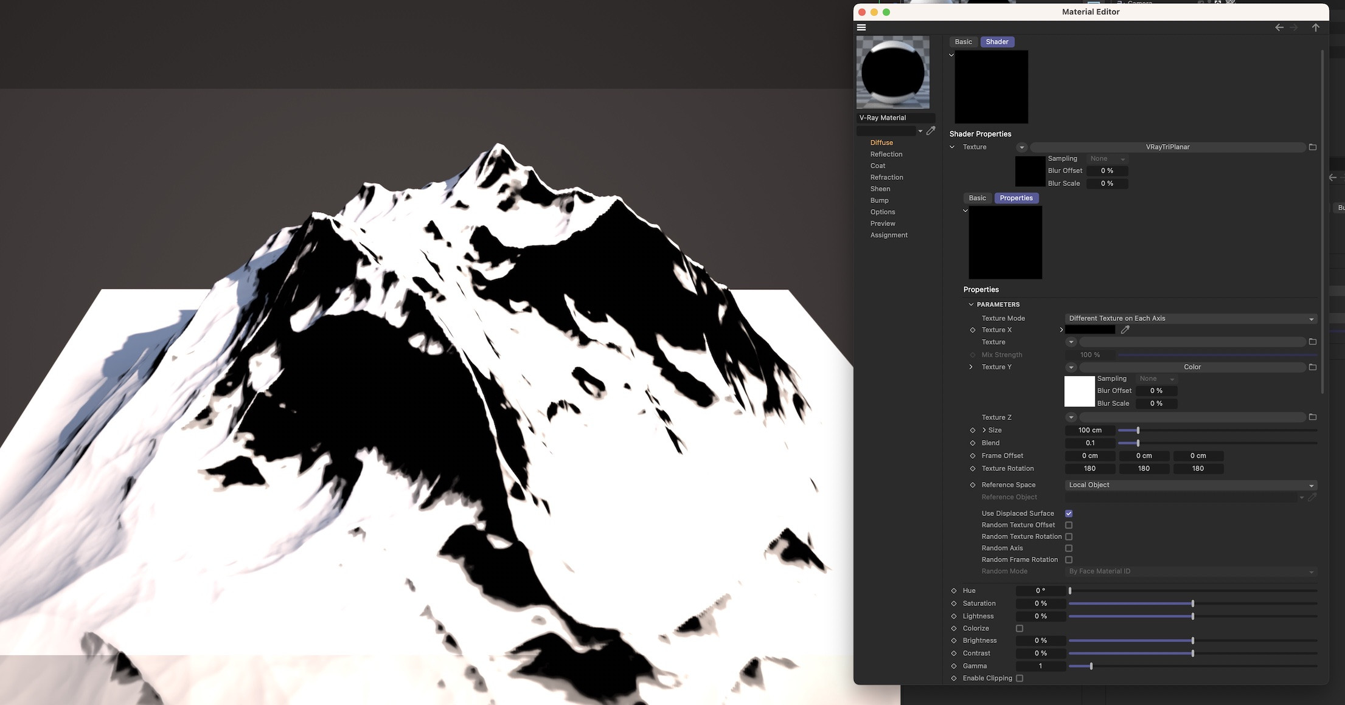Select the Properties tab
Screen dimensions: 1345x705
point(1017,198)
